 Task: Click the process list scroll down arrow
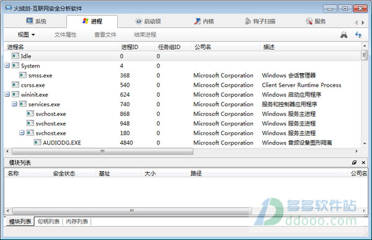pyautogui.click(x=365, y=143)
